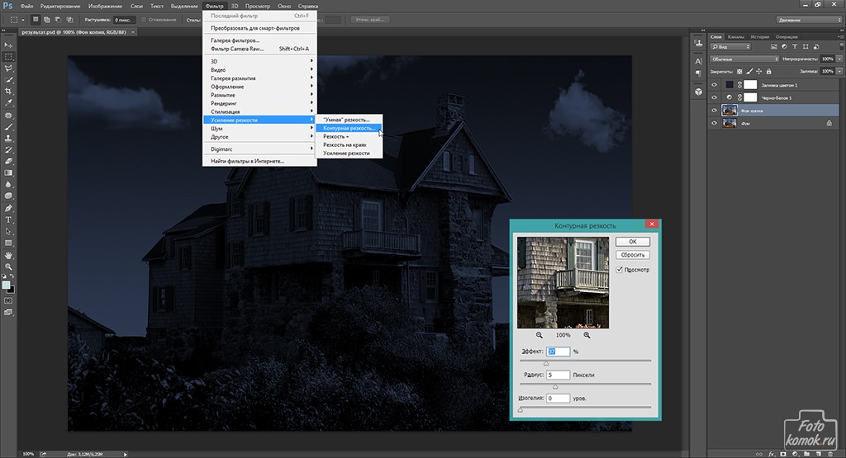The height and width of the screenshot is (458, 846).
Task: Expand the Шум submenu
Action: (x=259, y=128)
